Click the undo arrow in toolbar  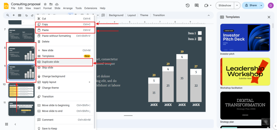point(27,15)
